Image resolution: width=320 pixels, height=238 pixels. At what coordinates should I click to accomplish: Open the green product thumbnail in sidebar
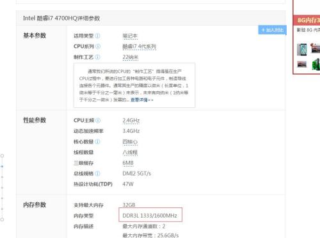pos(316,64)
